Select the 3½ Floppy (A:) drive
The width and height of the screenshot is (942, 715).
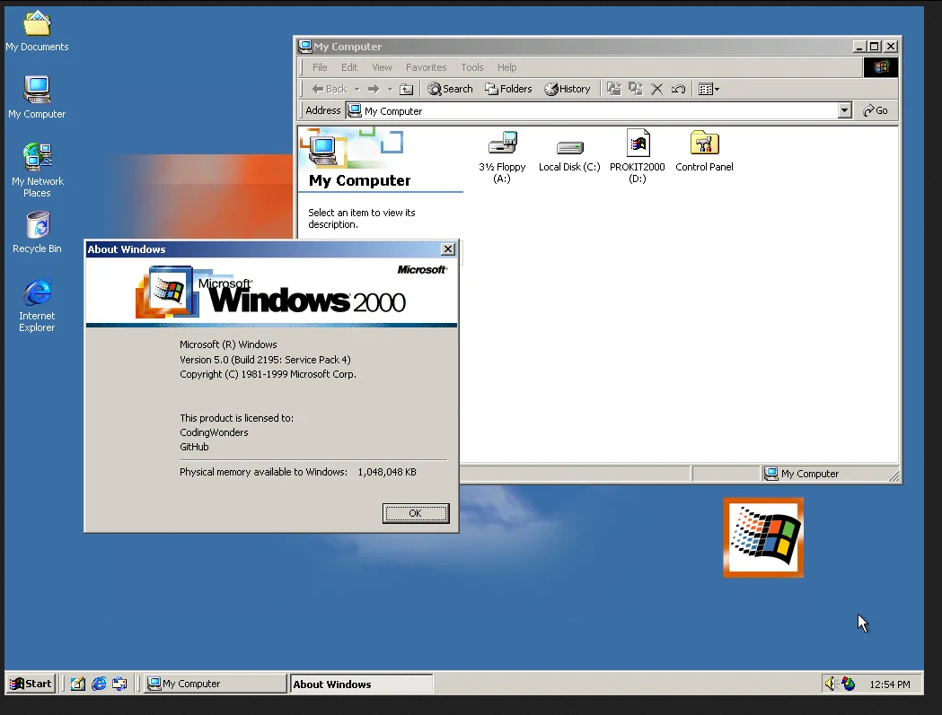pyautogui.click(x=502, y=157)
